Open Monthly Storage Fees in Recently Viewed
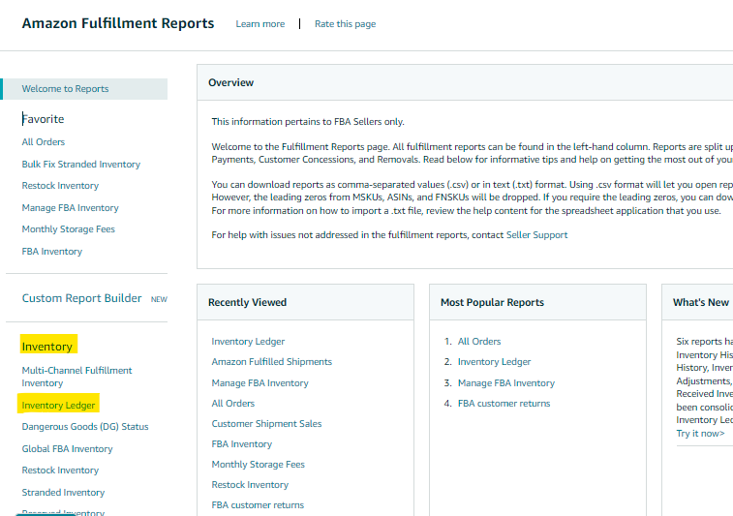Screen dimensions: 733x516 258,465
